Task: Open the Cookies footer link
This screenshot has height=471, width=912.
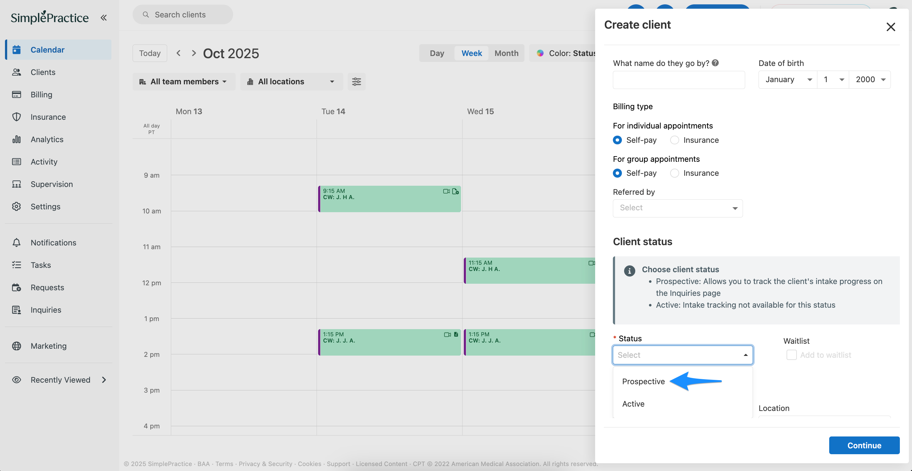Action: [x=309, y=464]
